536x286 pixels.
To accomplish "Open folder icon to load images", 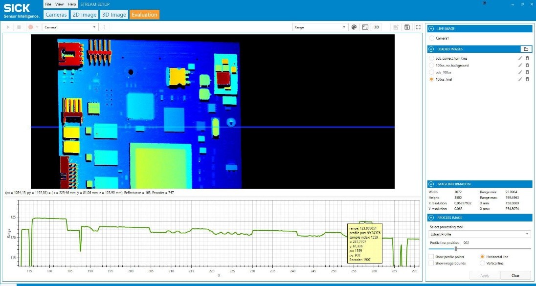I will coord(525,49).
